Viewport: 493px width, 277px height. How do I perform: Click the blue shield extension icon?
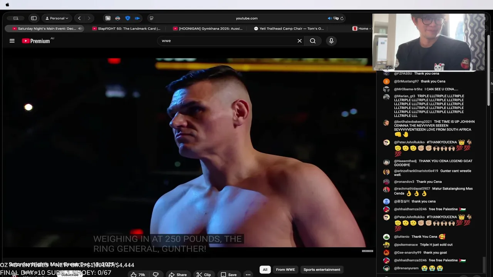(x=127, y=18)
